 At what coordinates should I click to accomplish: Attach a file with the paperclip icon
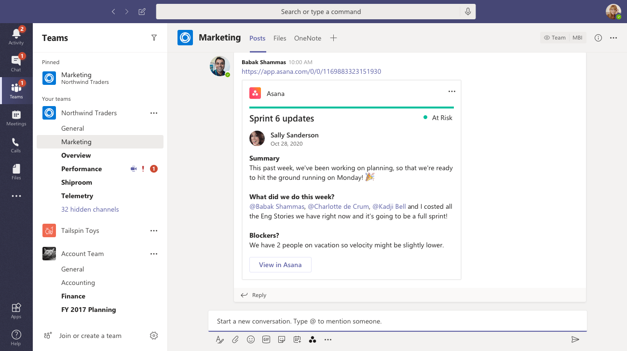tap(235, 339)
